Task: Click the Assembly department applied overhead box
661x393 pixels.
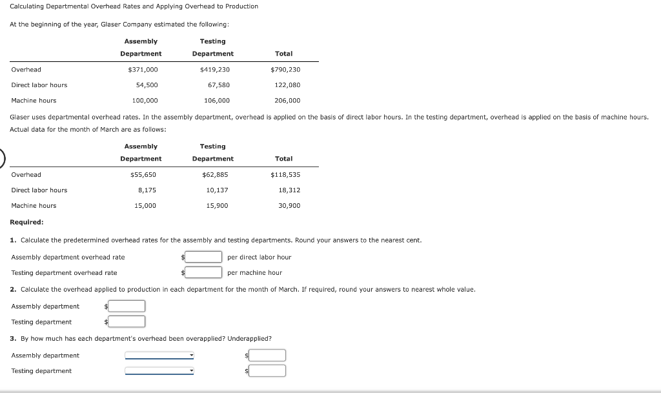Action: (x=127, y=306)
